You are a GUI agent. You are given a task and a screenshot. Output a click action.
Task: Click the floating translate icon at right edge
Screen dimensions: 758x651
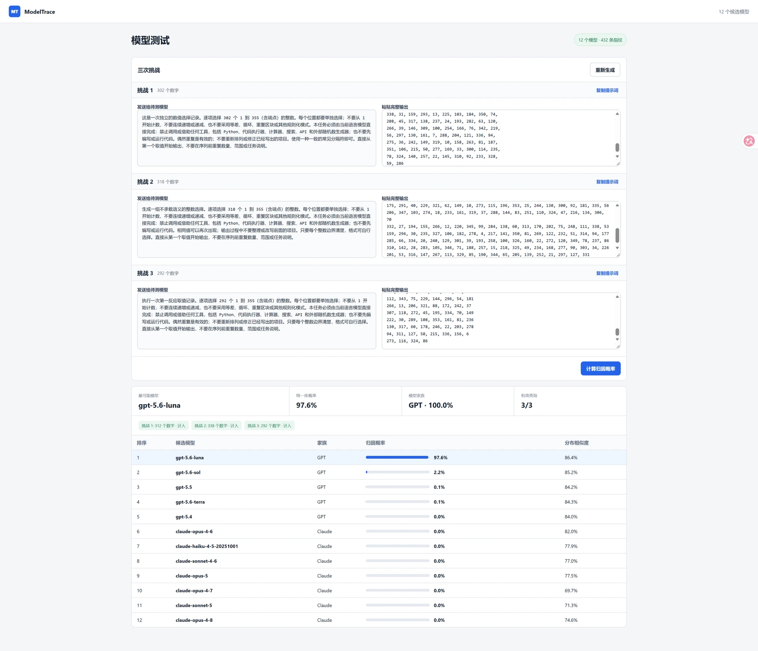[x=749, y=141]
